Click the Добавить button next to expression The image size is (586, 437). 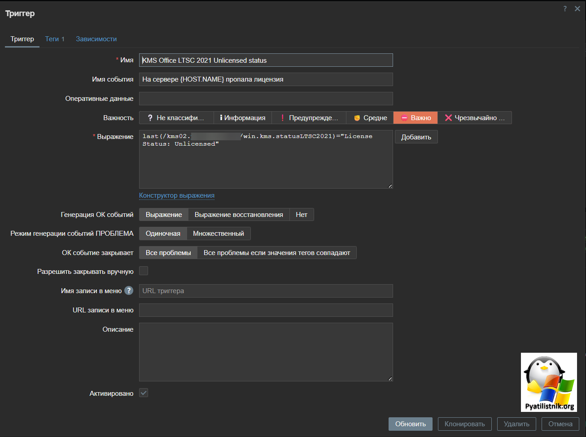(x=416, y=137)
